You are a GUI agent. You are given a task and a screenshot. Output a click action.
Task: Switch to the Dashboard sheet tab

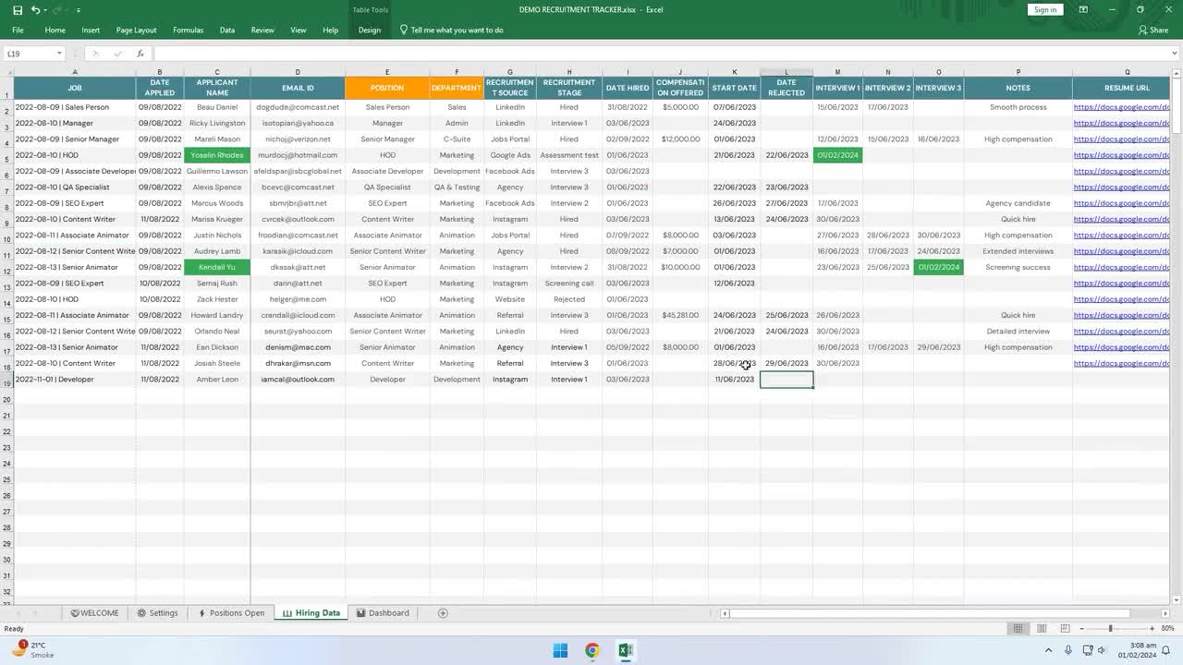(383, 613)
